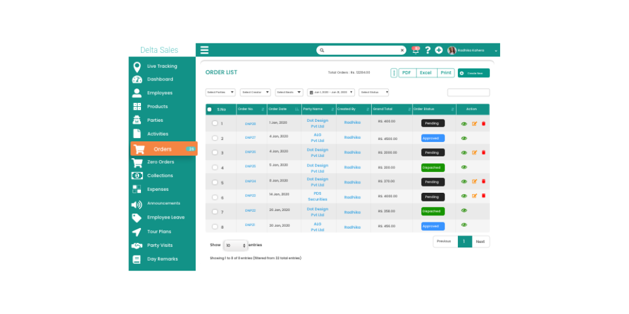Delete order DNP26 using the trash icon
This screenshot has height=314, width=629.
[x=483, y=153]
